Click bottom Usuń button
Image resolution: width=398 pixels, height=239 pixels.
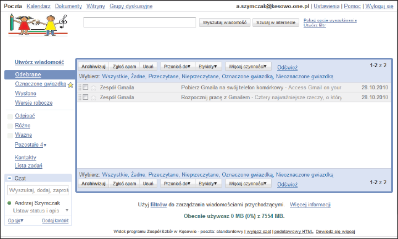coord(148,184)
